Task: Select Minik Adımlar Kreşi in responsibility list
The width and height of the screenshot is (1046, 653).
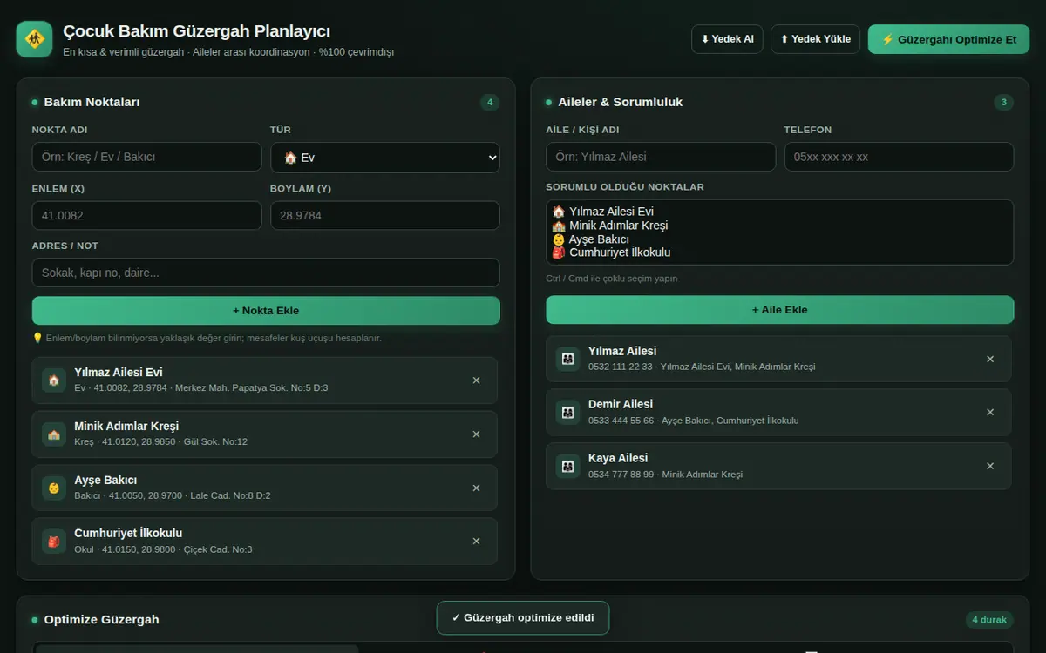Action: (779, 226)
